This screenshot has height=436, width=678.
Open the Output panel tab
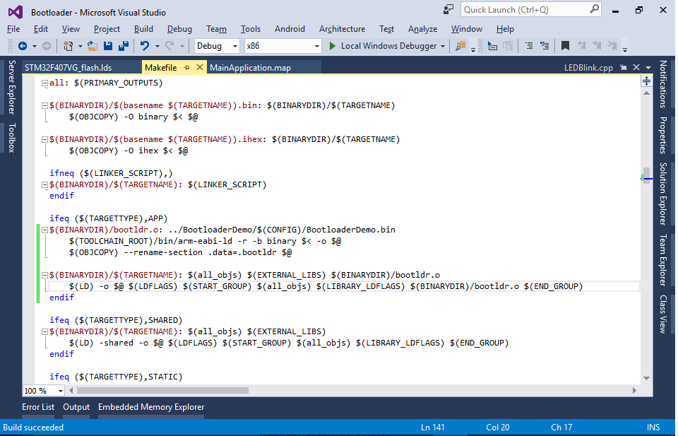pos(76,407)
